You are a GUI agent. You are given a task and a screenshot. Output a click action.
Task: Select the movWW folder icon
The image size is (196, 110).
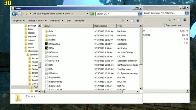coord(46,35)
